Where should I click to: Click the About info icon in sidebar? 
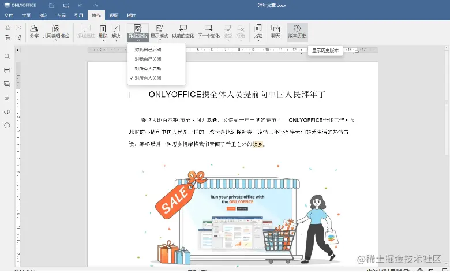click(x=7, y=125)
